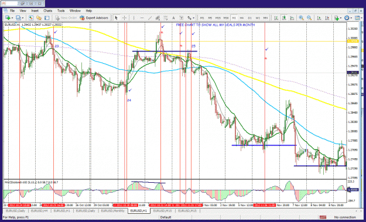
Task: Select the MACD divergence trendline
Action: [149, 182]
